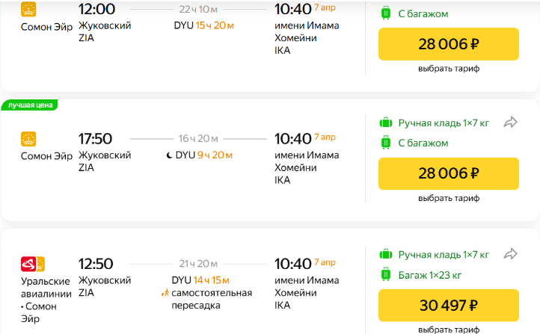
Task: Click 16ч 20м duration on best price flight
Action: coord(198,139)
